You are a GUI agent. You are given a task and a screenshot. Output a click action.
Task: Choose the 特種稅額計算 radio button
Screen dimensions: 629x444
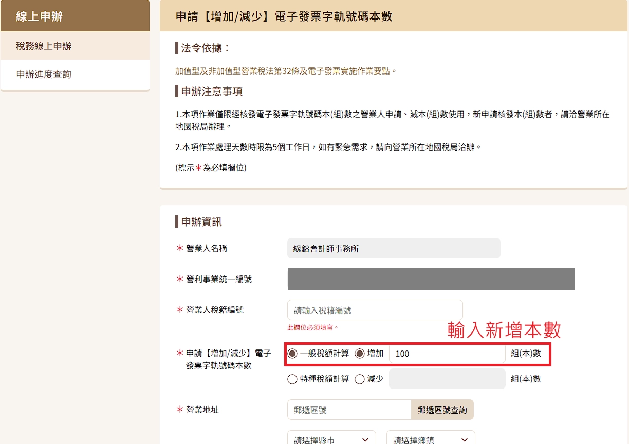click(292, 379)
